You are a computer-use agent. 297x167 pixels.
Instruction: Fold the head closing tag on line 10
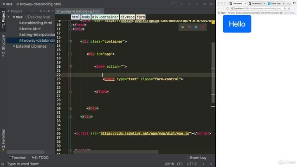71,25
